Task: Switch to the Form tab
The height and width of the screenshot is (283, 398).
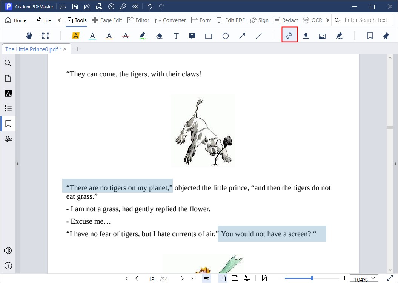Action: pos(201,20)
